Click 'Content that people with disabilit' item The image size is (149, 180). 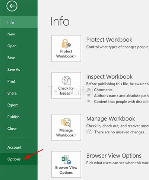pos(121,102)
